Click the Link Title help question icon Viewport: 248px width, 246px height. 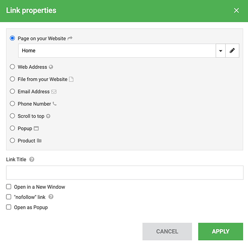click(31, 160)
